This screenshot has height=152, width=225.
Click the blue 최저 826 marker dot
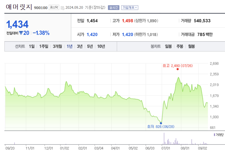click(161, 123)
